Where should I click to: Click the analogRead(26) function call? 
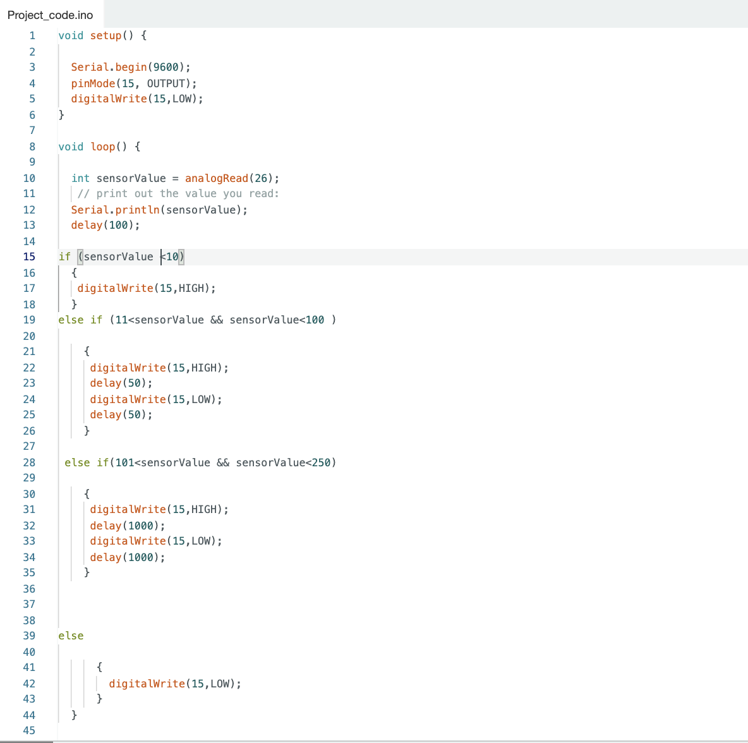pyautogui.click(x=231, y=178)
